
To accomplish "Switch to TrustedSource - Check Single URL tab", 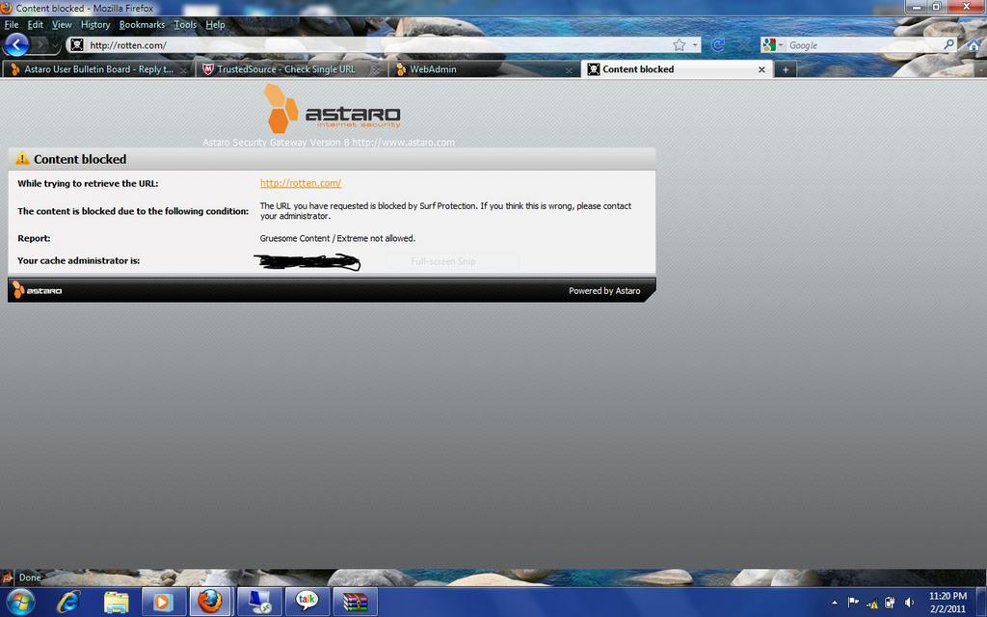I will tap(286, 69).
